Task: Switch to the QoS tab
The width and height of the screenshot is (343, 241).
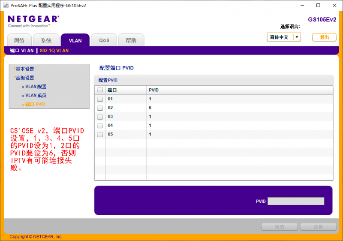Action: (104, 40)
